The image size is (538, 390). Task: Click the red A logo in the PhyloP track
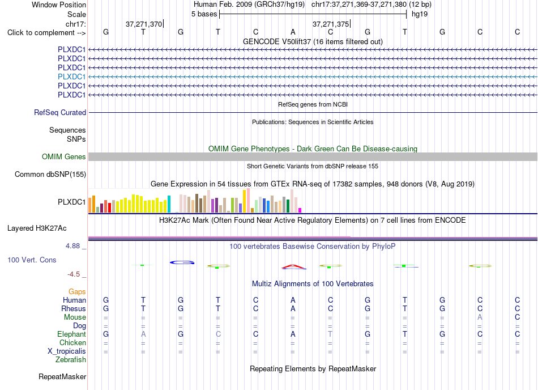(x=293, y=267)
